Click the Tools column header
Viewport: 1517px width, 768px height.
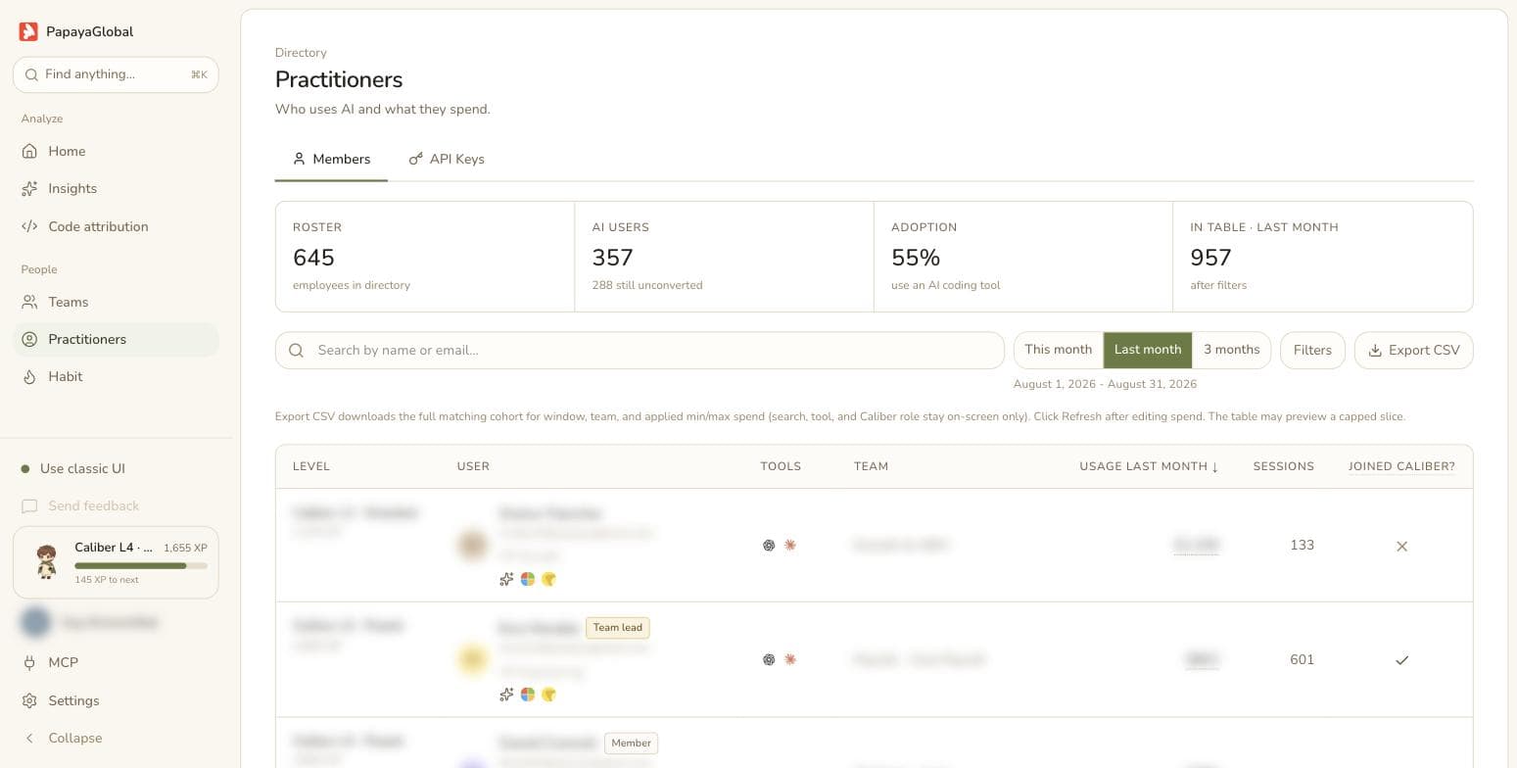(781, 466)
